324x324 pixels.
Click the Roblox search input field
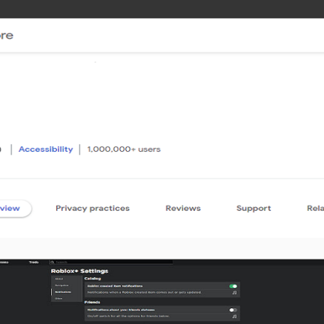click(x=111, y=262)
